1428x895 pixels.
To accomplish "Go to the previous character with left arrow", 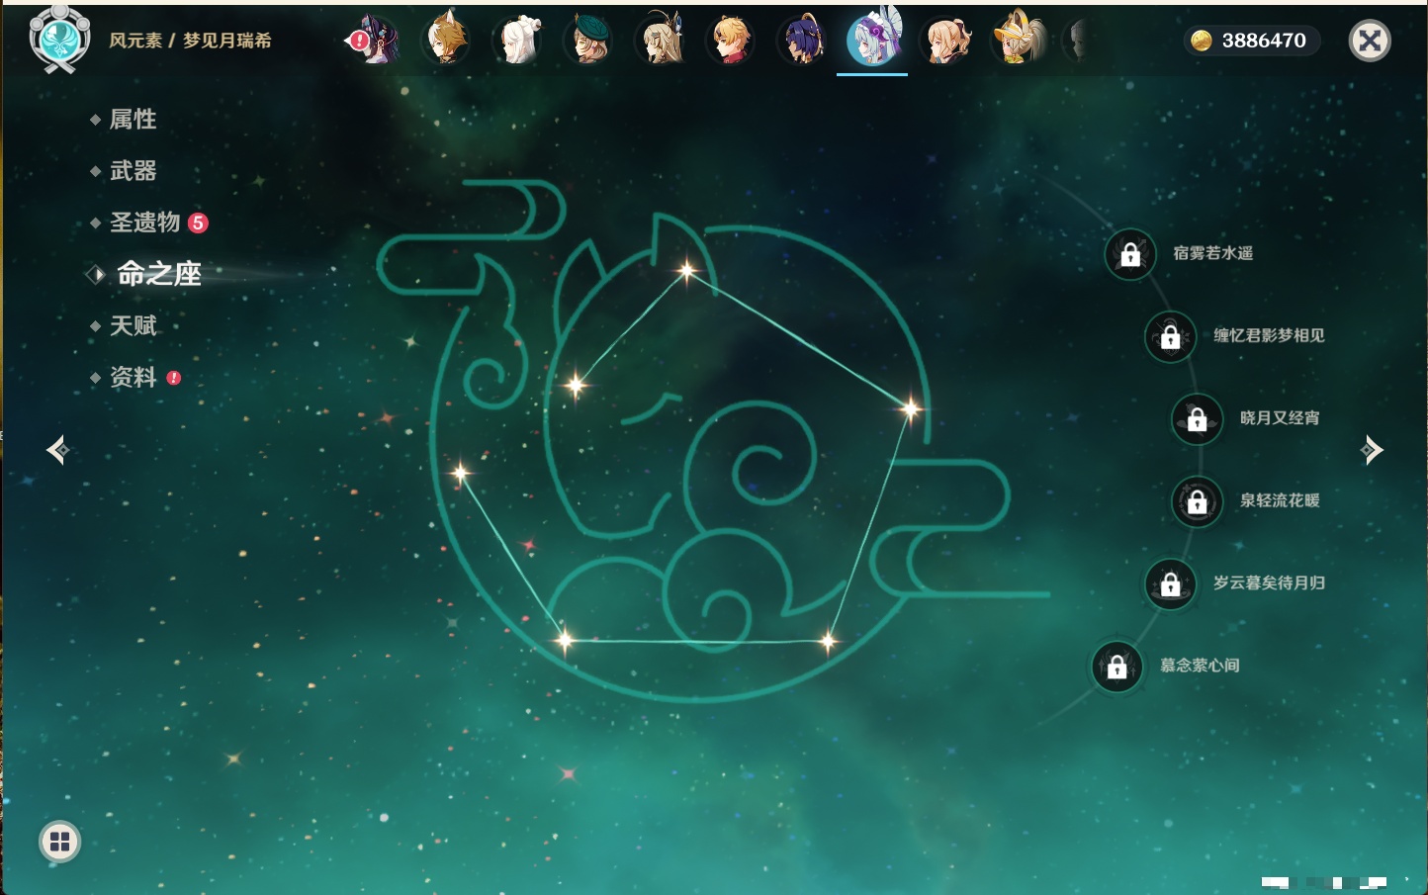I will (57, 450).
